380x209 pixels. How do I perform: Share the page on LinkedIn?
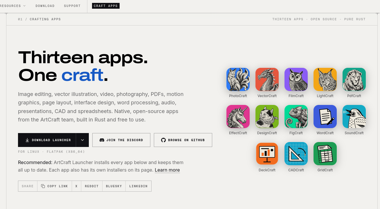tap(138, 186)
